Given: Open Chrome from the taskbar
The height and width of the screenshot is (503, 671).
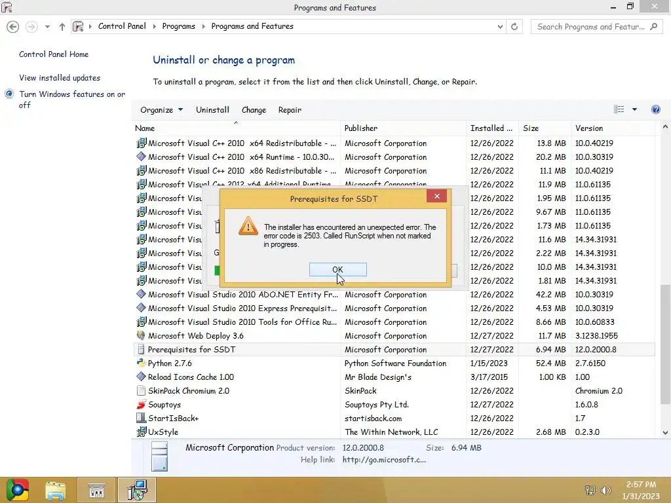Looking at the screenshot, I should point(18,490).
